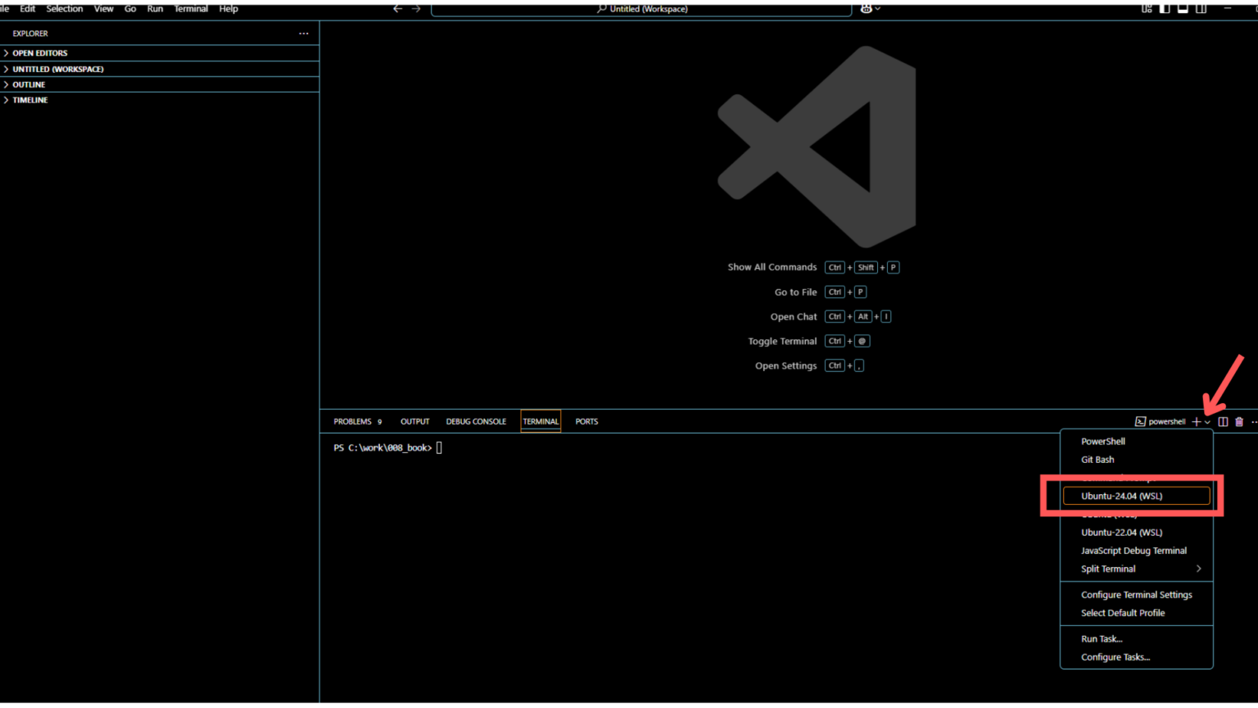The image size is (1258, 708).
Task: Click the split terminal icon
Action: click(x=1223, y=422)
